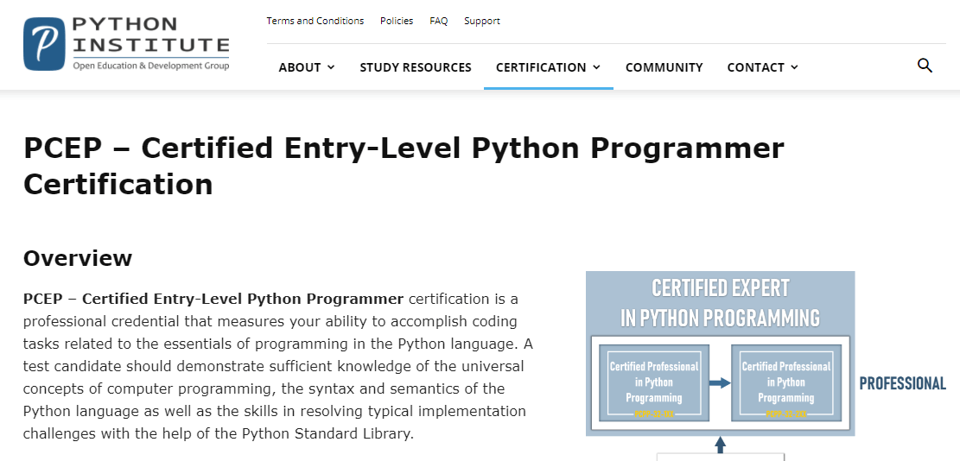Go to the Community menu item
This screenshot has height=461, width=960.
tap(664, 67)
